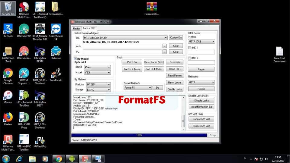The height and width of the screenshot is (163, 290).
Task: Click the log panel vertical scrollbar
Action: [x=183, y=113]
